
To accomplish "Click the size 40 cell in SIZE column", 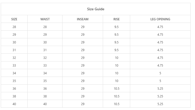I will pos(14,104).
